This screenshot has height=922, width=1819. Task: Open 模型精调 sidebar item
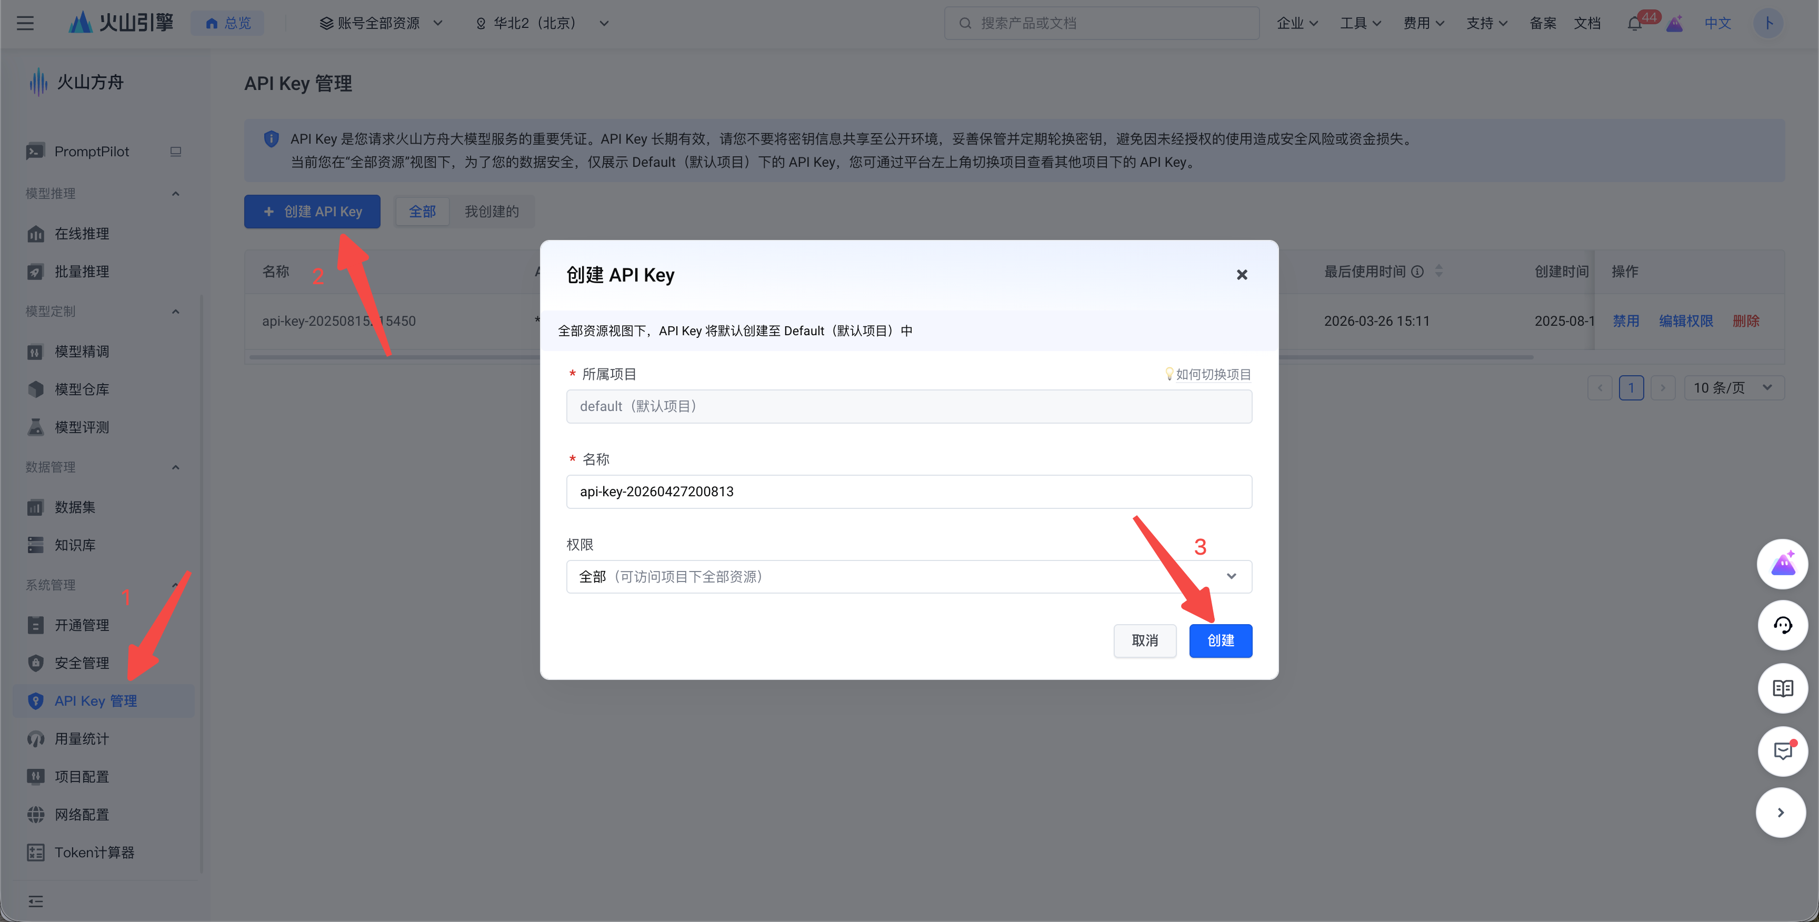click(x=82, y=352)
